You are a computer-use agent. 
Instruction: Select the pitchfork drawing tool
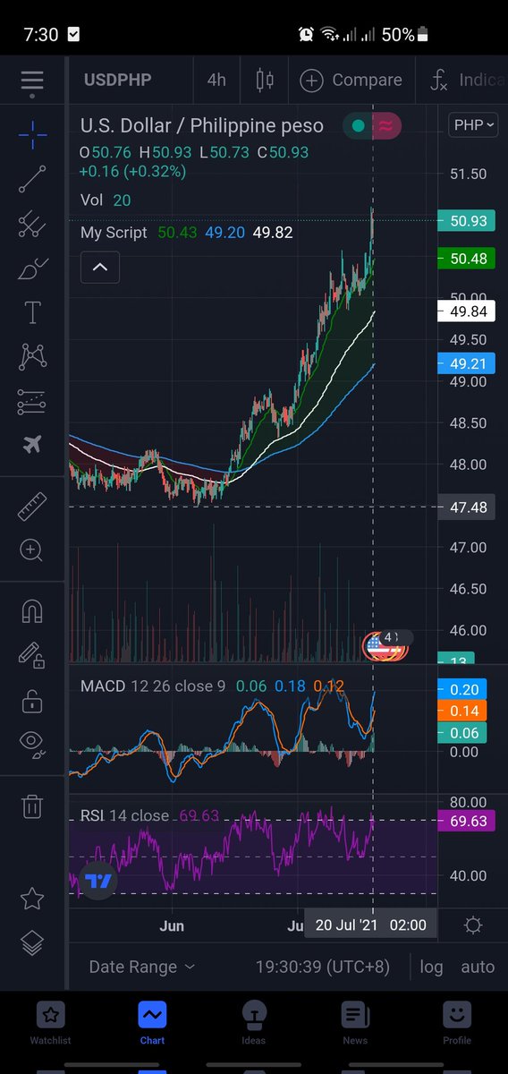click(32, 224)
